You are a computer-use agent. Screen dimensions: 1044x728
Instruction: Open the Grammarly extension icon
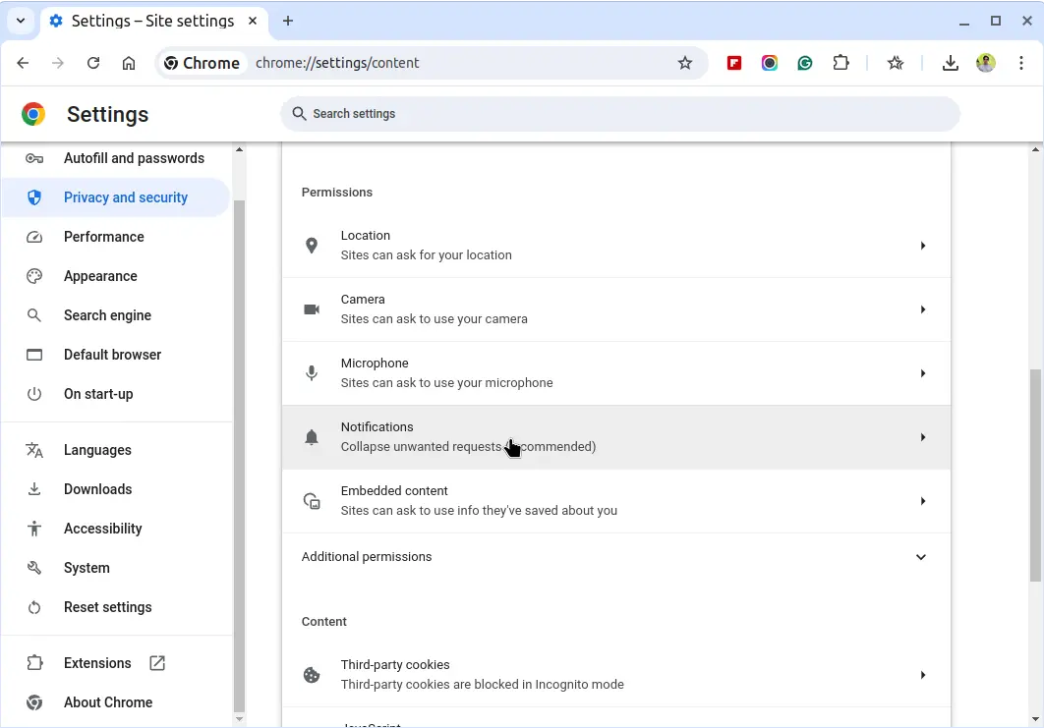[x=804, y=63]
